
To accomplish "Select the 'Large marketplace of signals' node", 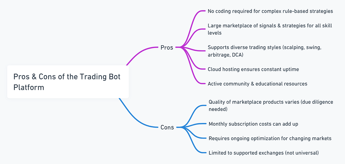I will [269, 29].
